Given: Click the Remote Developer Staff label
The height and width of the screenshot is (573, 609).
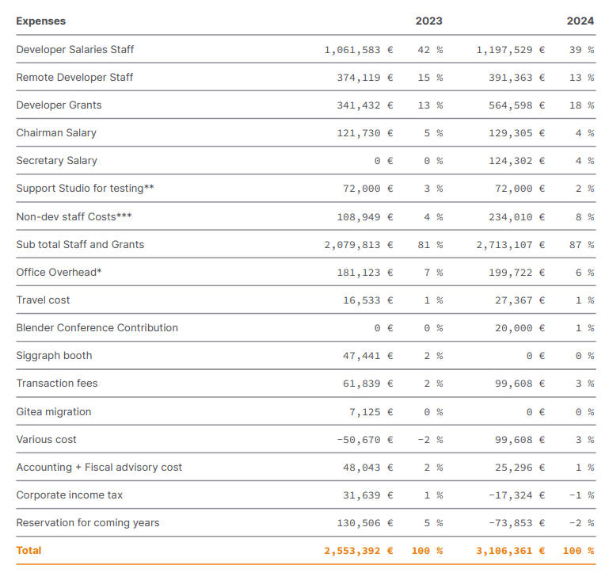Looking at the screenshot, I should coord(74,78).
